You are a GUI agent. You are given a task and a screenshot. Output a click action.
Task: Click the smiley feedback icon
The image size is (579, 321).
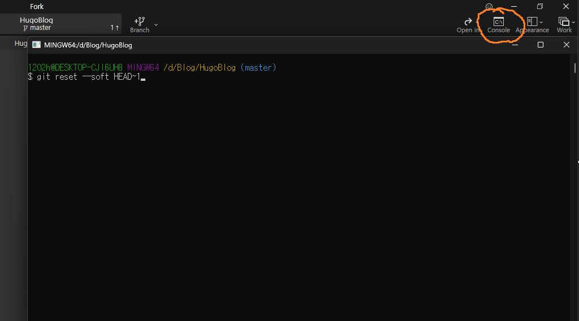click(489, 7)
